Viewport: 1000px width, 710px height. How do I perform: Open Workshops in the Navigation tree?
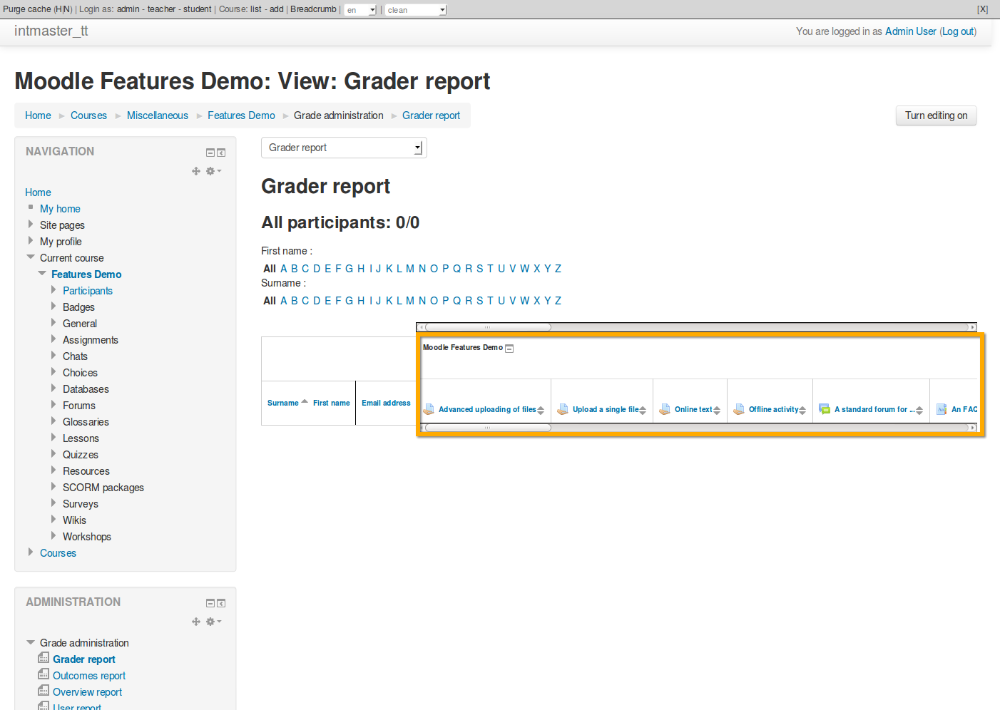point(87,537)
